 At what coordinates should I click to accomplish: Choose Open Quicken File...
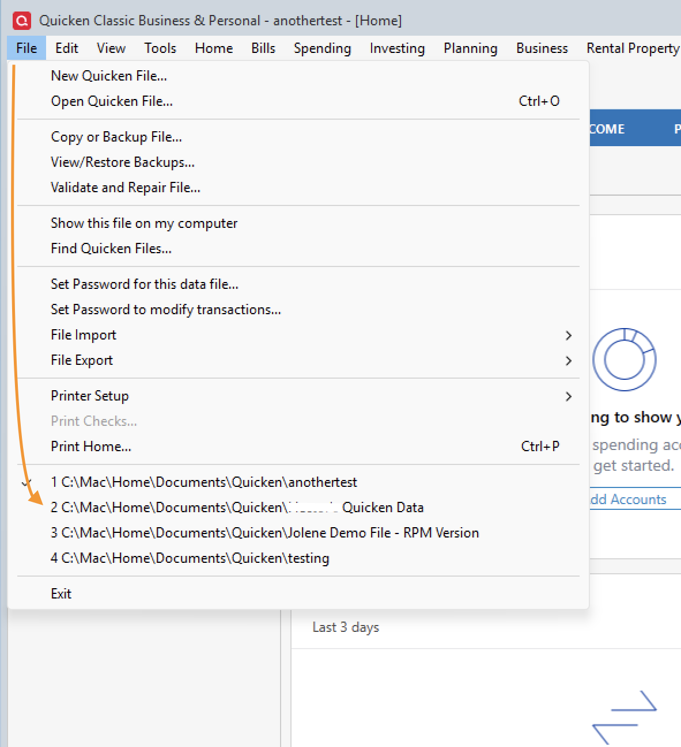[x=298, y=101]
